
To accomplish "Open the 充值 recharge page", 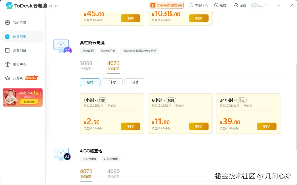I will 220,5.
